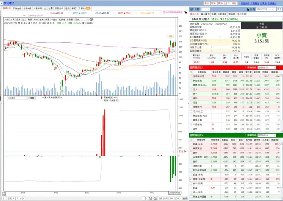Click 均線 toggle in chart toolbar
The image size is (283, 201).
[x=7, y=19]
